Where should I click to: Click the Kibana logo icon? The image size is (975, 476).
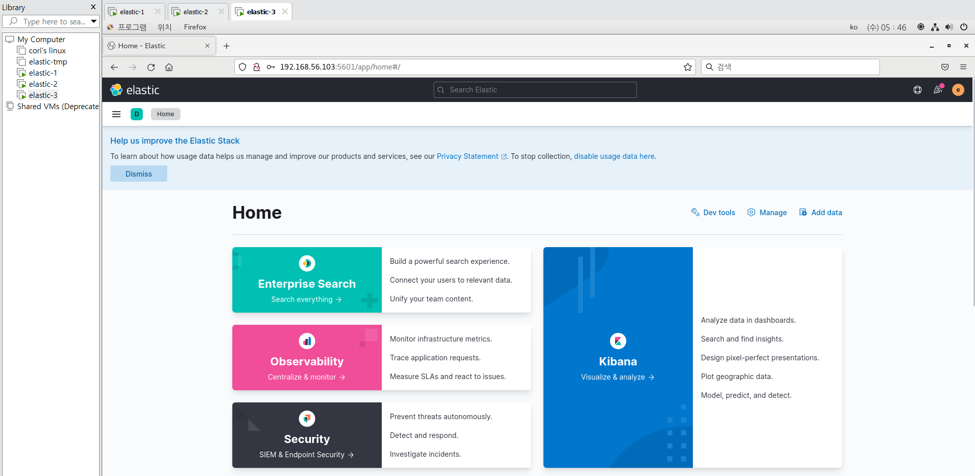pos(618,341)
